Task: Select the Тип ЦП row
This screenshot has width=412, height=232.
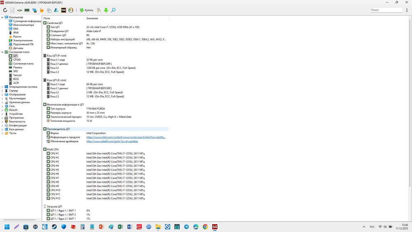Action: click(x=105, y=27)
